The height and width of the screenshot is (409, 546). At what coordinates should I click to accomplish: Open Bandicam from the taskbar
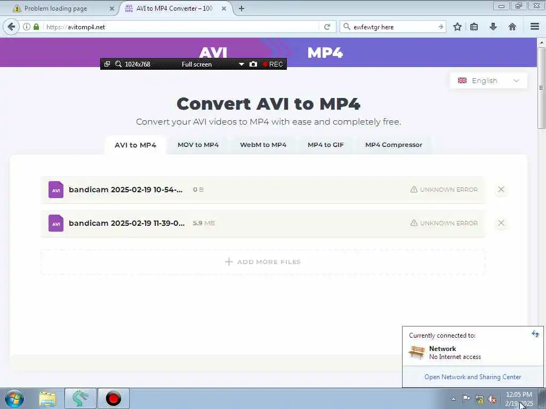(x=113, y=398)
